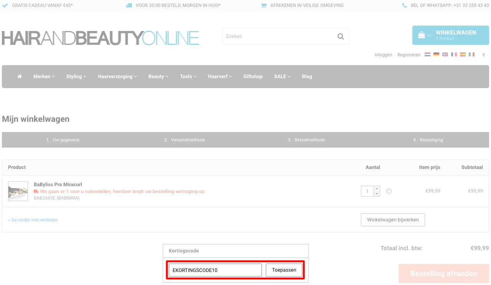Screen dimensions: 491x285
Task: Increase quantity with the up arrow
Action: (377, 188)
